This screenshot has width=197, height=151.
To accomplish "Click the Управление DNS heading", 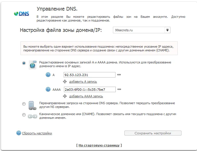I will tap(57, 9).
